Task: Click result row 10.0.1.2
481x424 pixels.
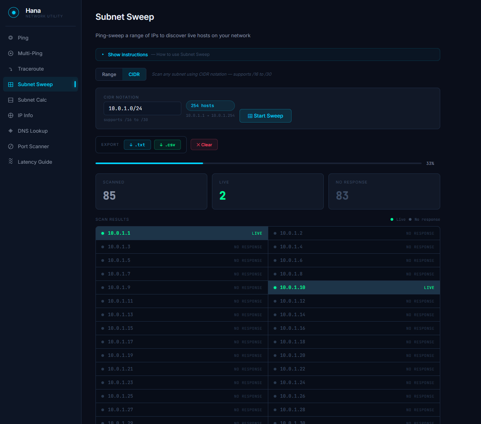Action: point(354,233)
